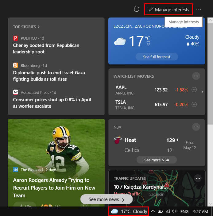The image size is (213, 216).
Task: Switch temperature to Fahrenheit
Action: 148,44
